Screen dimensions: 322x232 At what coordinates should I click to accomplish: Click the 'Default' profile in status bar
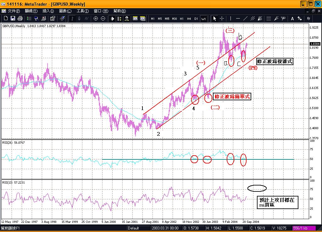point(133,228)
